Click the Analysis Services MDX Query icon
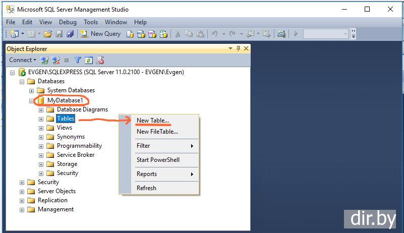Image resolution: width=404 pixels, height=233 pixels. 141,34
